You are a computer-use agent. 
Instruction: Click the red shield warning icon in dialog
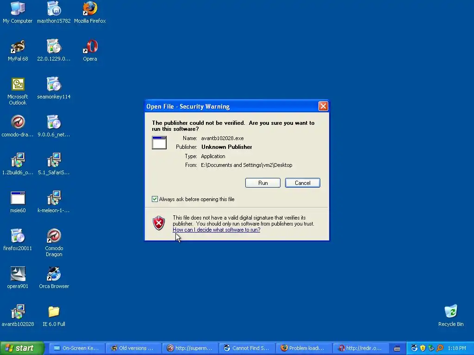click(x=159, y=223)
